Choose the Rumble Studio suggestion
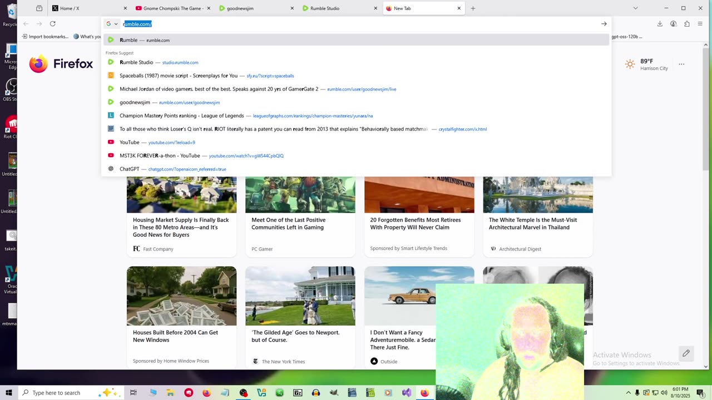Viewport: 712px width, 400px height. coord(356,62)
